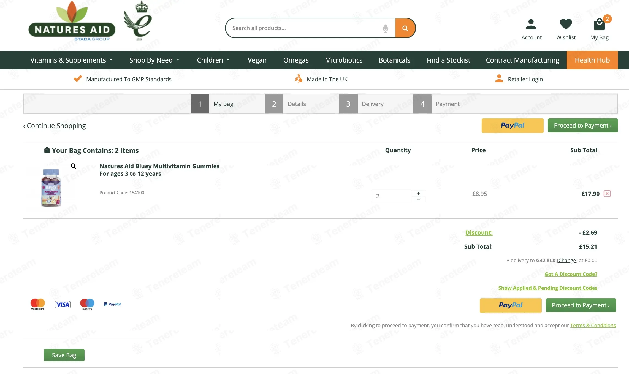Open the Botanicals menu item
Viewport: 629px width, 374px height.
(x=394, y=60)
